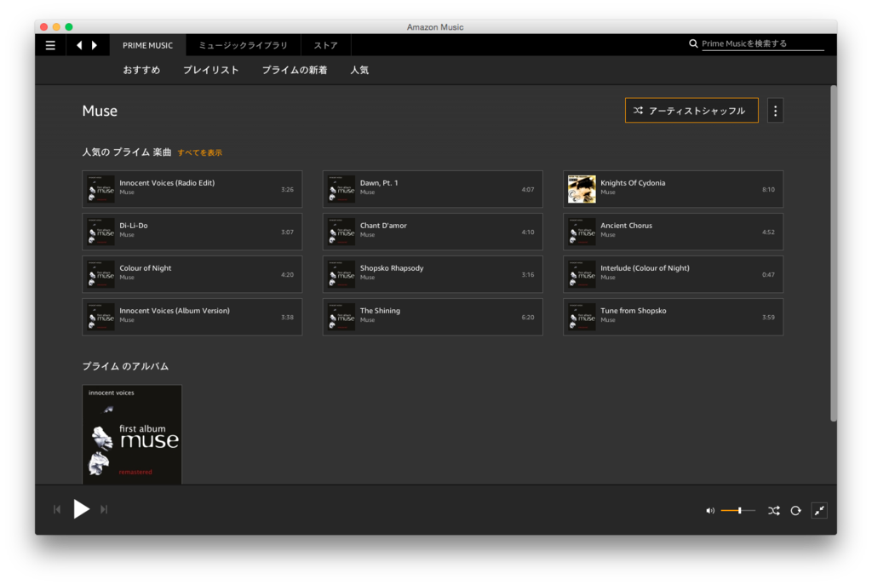The image size is (872, 585).
Task: Select the プレイリスト section
Action: tap(211, 70)
